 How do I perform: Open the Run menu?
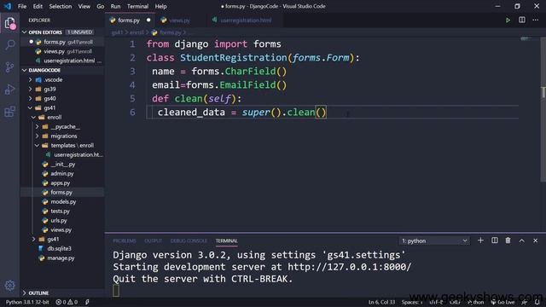click(115, 6)
